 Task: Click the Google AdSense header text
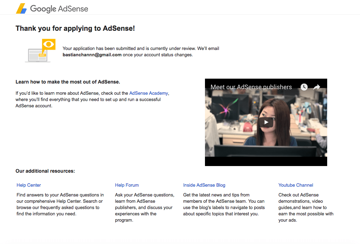click(59, 9)
